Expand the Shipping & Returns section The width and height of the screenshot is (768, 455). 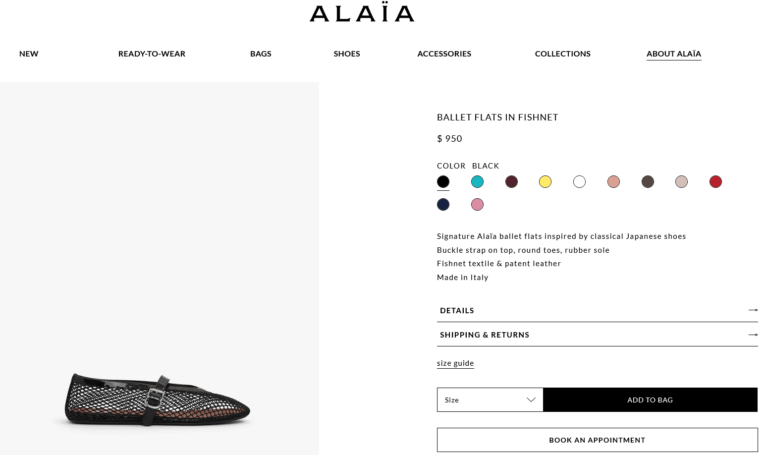click(x=597, y=335)
